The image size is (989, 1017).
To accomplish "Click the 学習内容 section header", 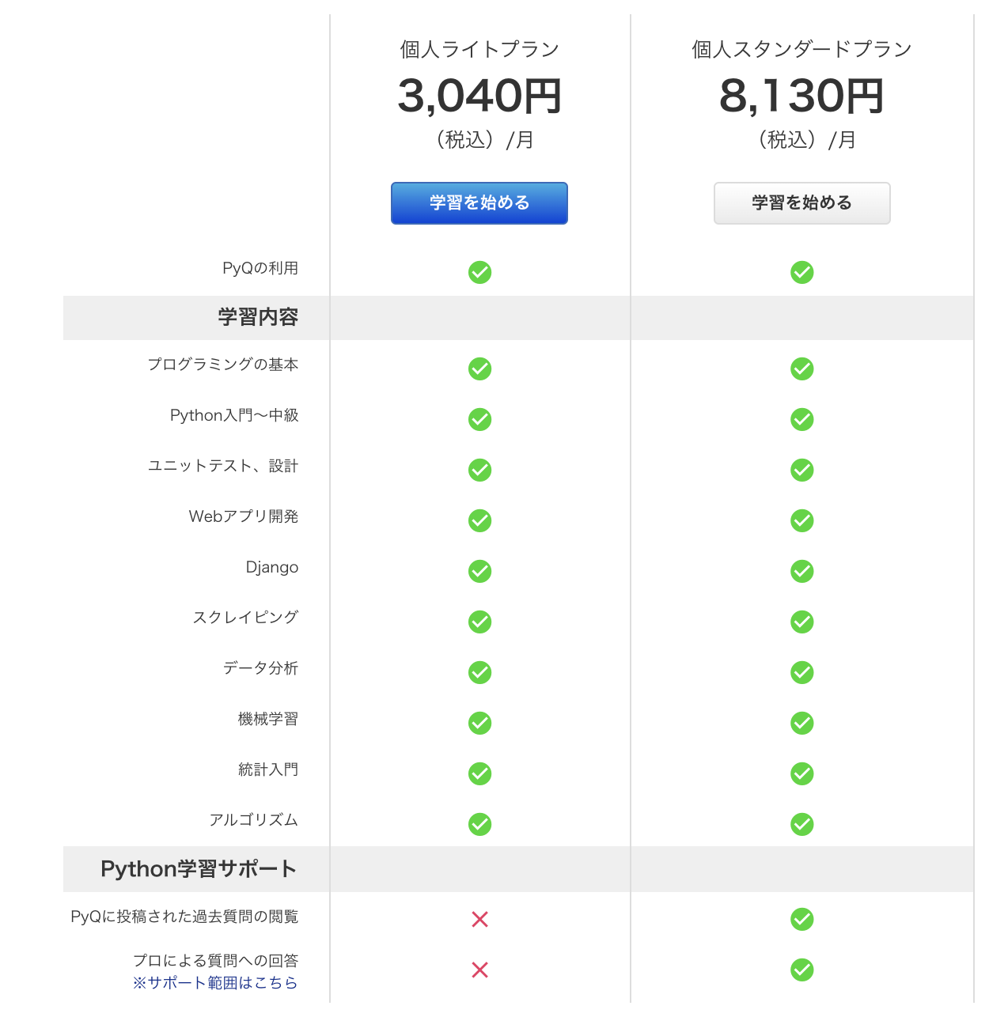I will click(x=258, y=318).
